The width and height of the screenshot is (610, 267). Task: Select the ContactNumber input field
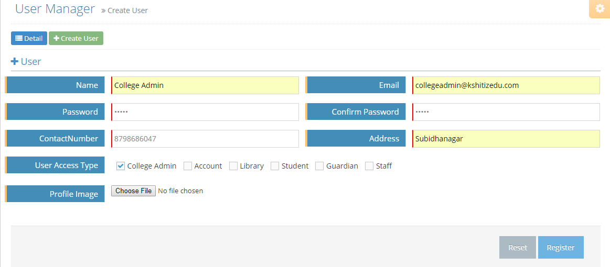pyautogui.click(x=205, y=139)
